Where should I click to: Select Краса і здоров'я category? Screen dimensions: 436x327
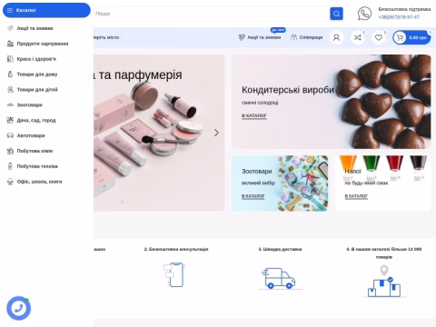tap(36, 59)
